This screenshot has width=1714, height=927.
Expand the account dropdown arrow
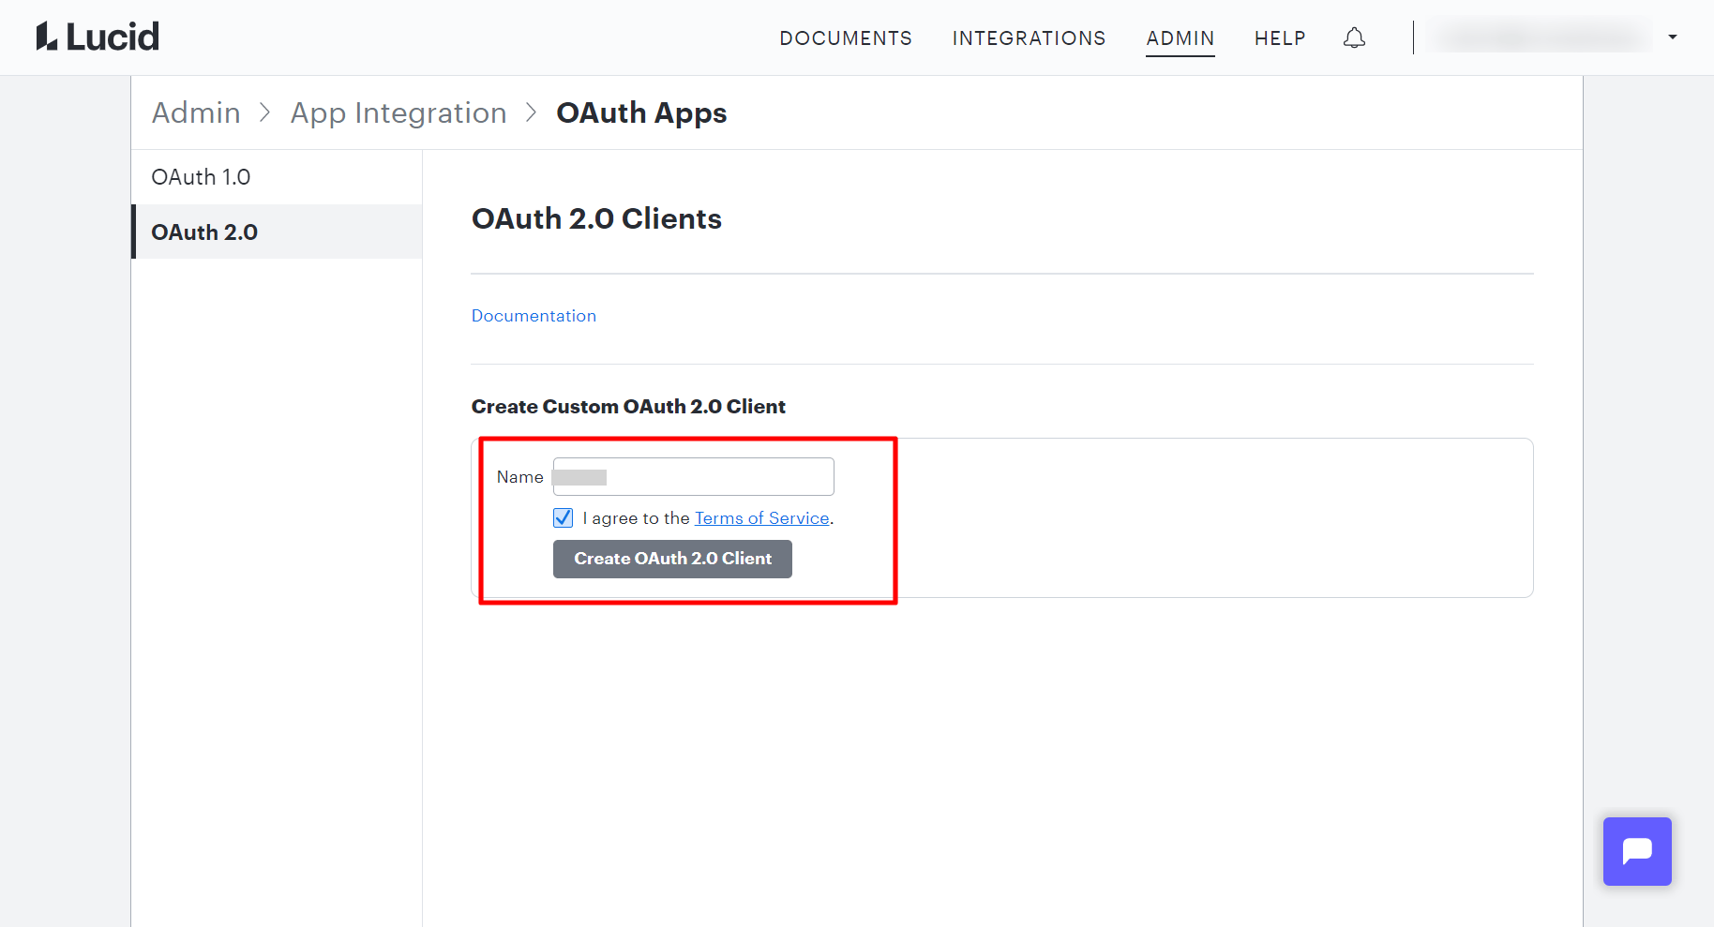point(1673,37)
